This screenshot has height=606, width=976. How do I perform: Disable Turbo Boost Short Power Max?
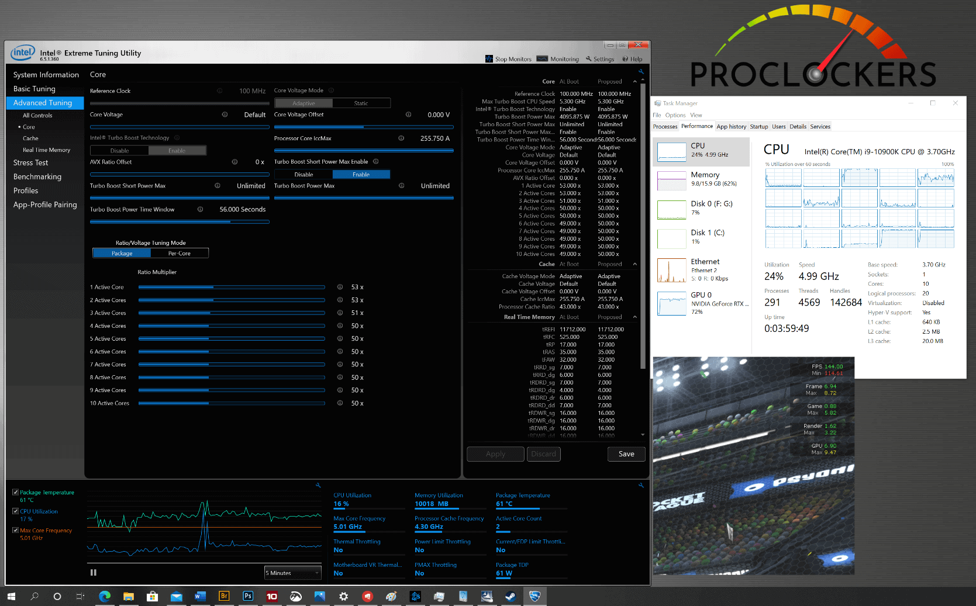point(304,175)
